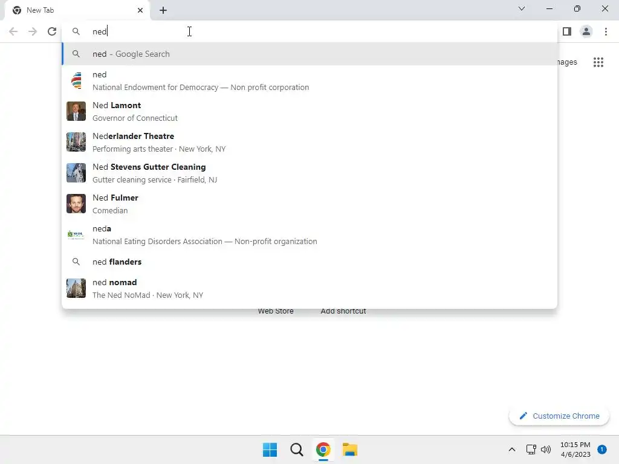This screenshot has width=619, height=464.
Task: Open Chrome three-dot menu
Action: (x=606, y=31)
